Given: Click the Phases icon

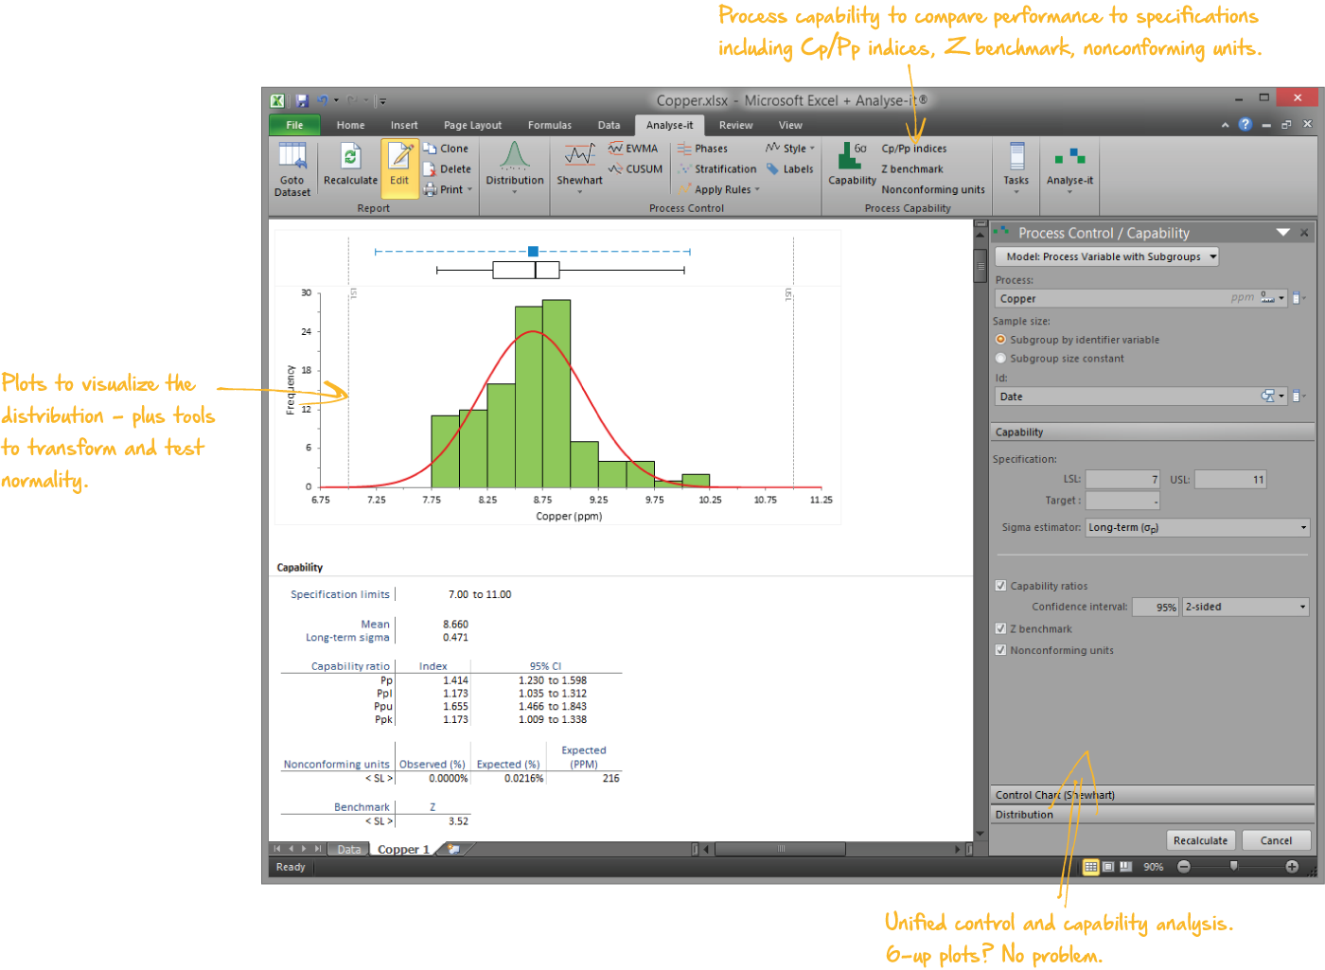Looking at the screenshot, I should coord(702,149).
